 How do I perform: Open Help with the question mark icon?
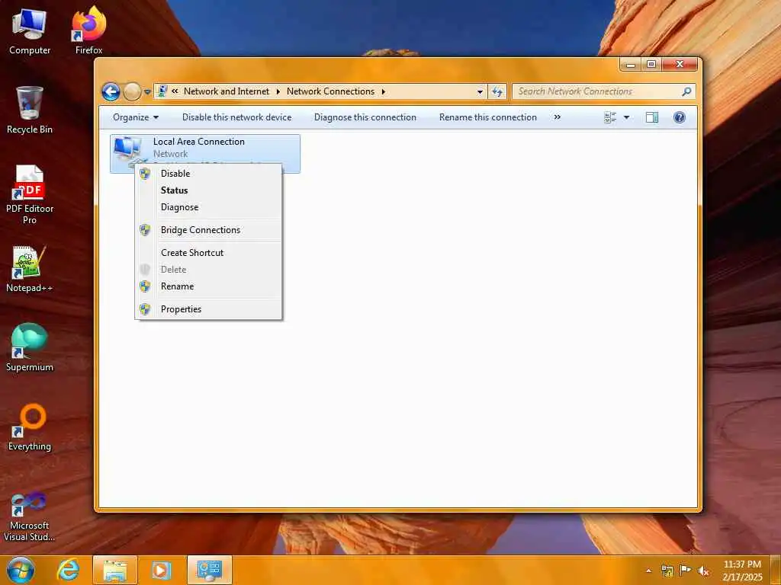click(680, 117)
